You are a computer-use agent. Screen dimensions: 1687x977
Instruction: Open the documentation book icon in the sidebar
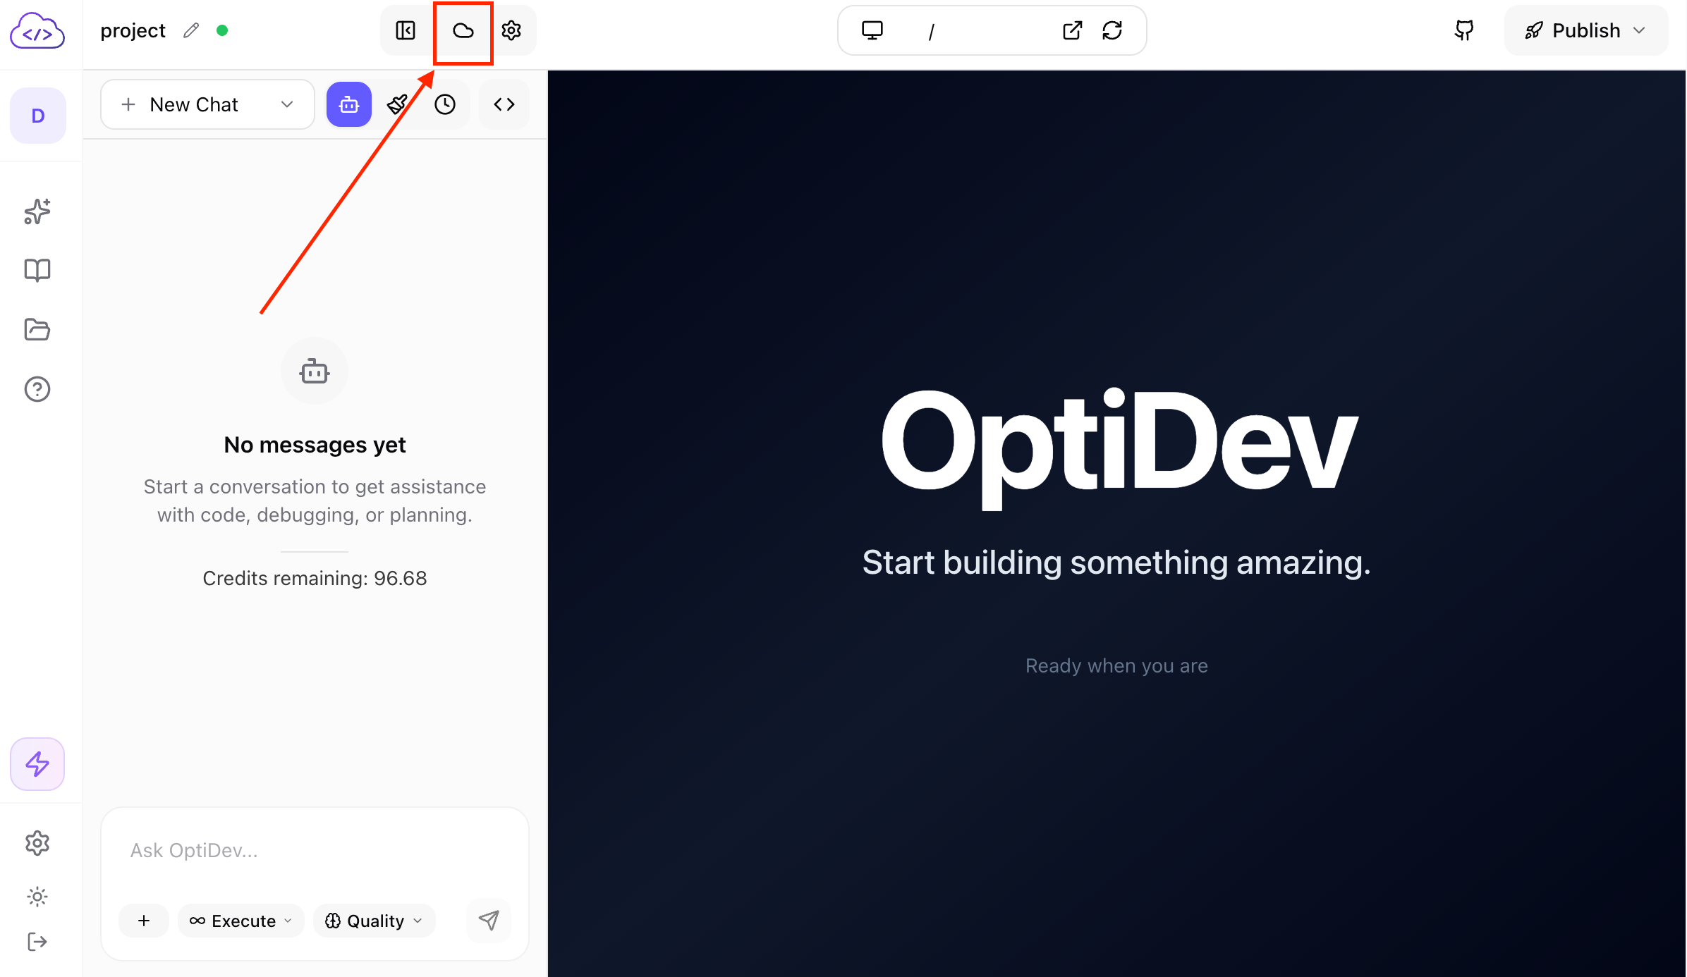(37, 269)
